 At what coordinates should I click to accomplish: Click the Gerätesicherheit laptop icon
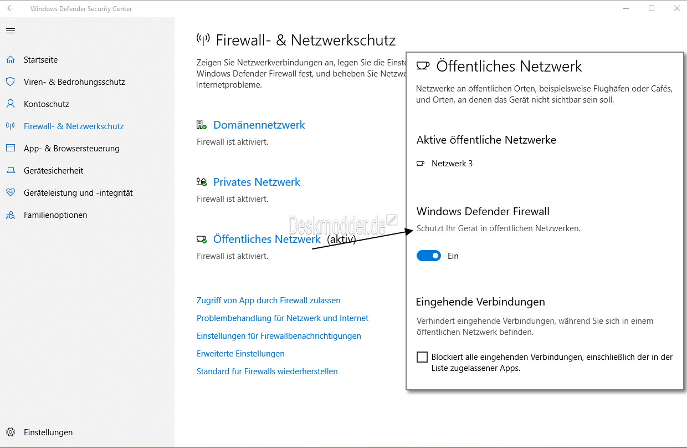[10, 171]
